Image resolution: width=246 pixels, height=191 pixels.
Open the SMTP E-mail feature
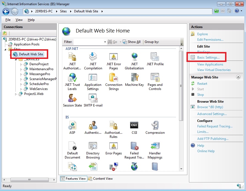pos(93,99)
